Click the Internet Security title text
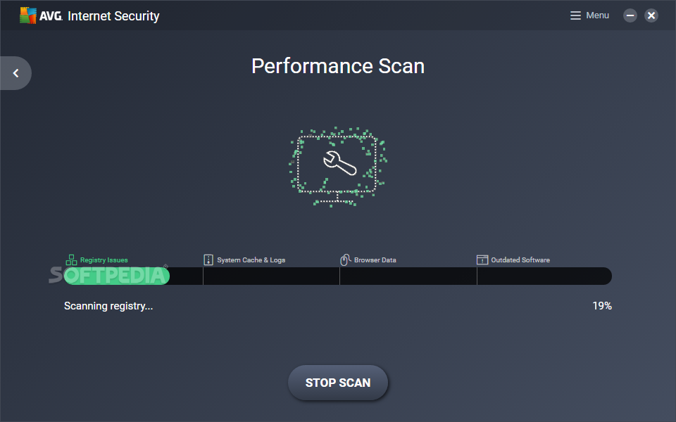676x422 pixels. click(113, 16)
